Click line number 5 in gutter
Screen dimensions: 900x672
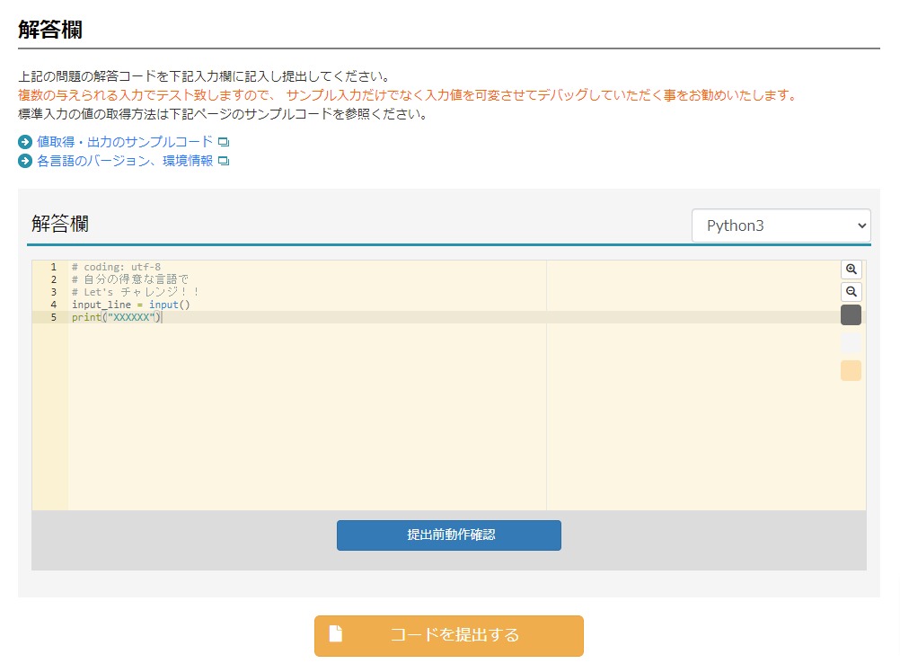pos(53,317)
